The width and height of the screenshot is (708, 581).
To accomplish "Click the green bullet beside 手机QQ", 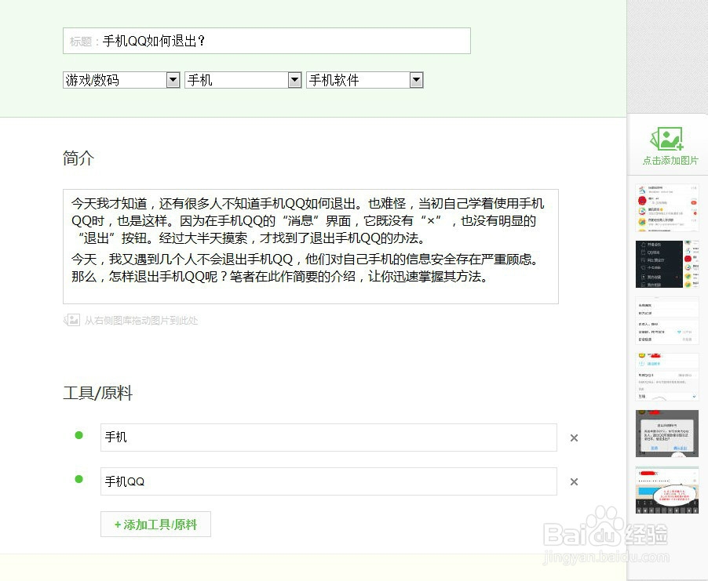I will (x=79, y=479).
